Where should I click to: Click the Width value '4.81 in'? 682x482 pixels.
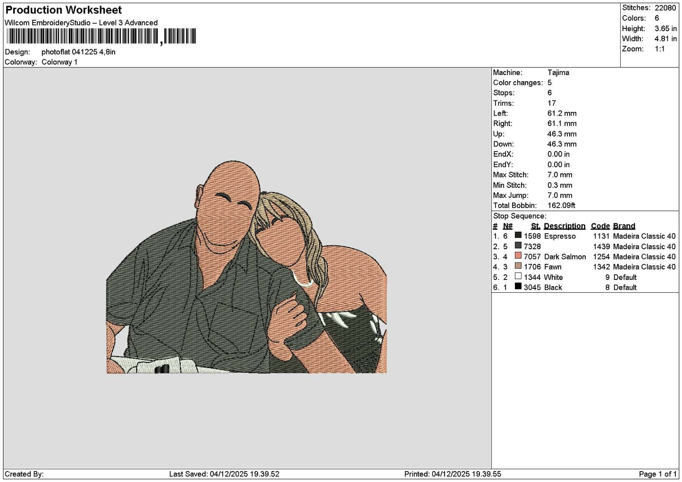click(x=665, y=39)
